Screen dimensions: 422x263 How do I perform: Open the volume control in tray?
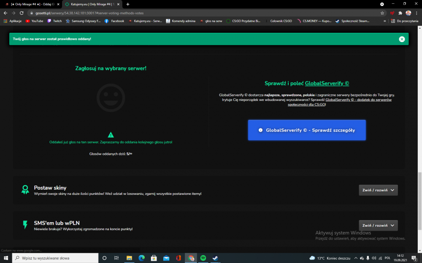[x=374, y=258]
